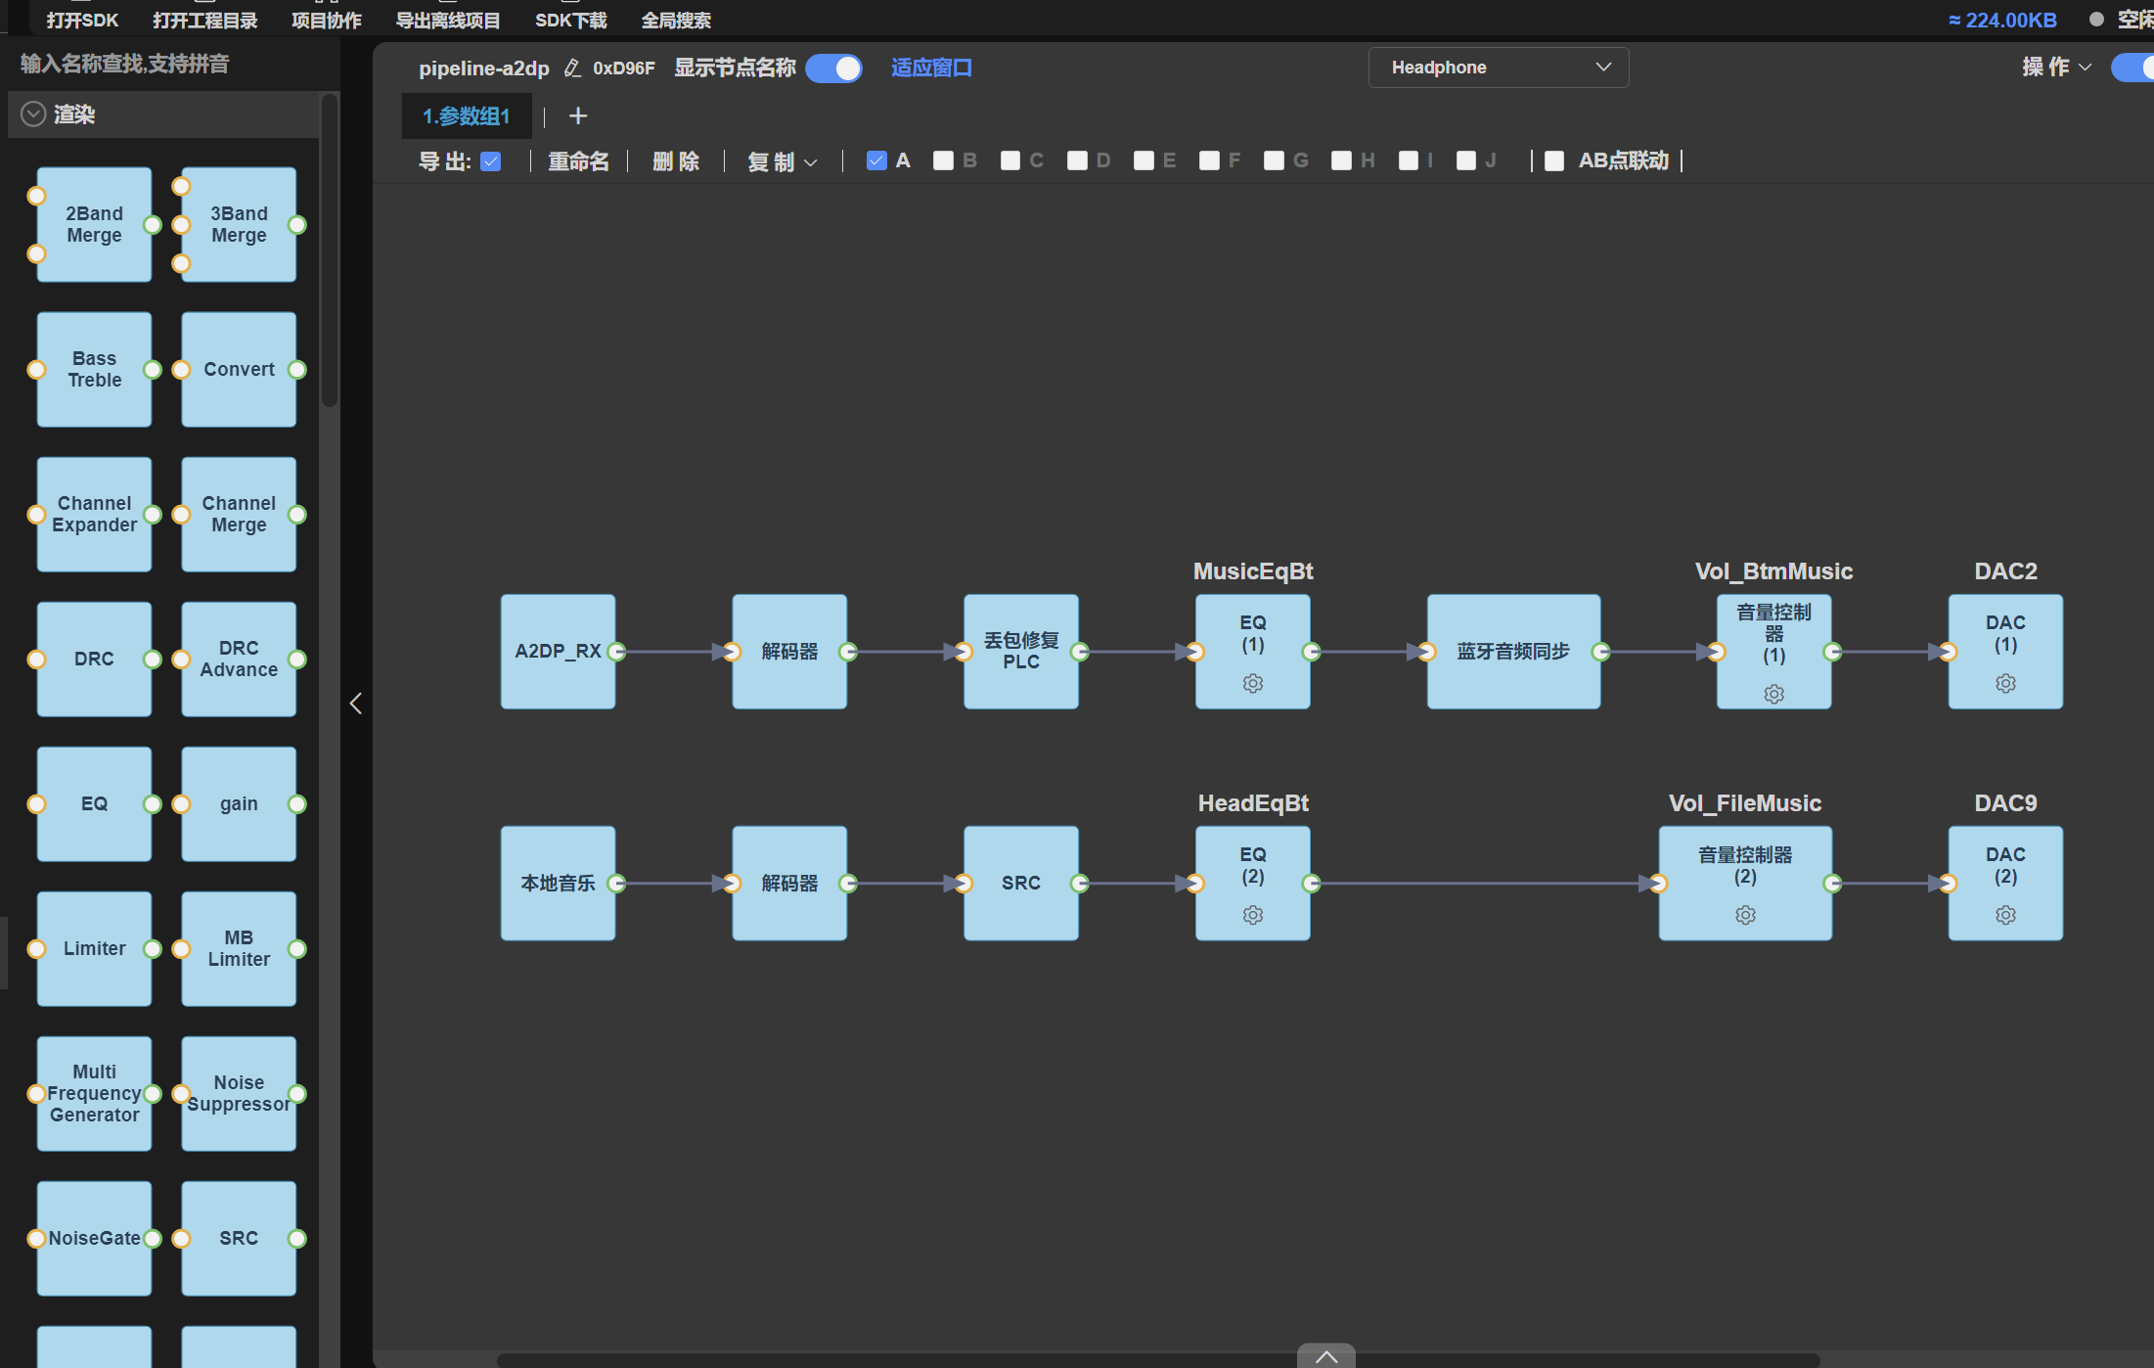Select the DRC Advance module

coord(239,660)
